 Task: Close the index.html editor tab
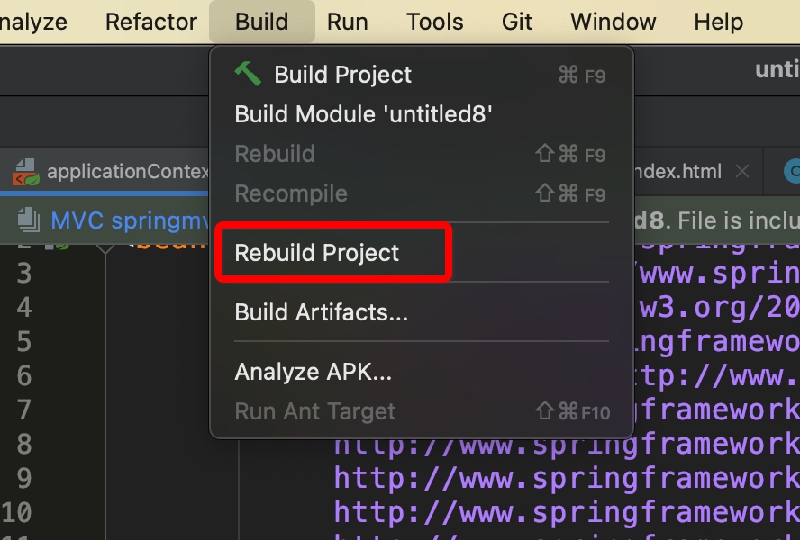tap(742, 171)
